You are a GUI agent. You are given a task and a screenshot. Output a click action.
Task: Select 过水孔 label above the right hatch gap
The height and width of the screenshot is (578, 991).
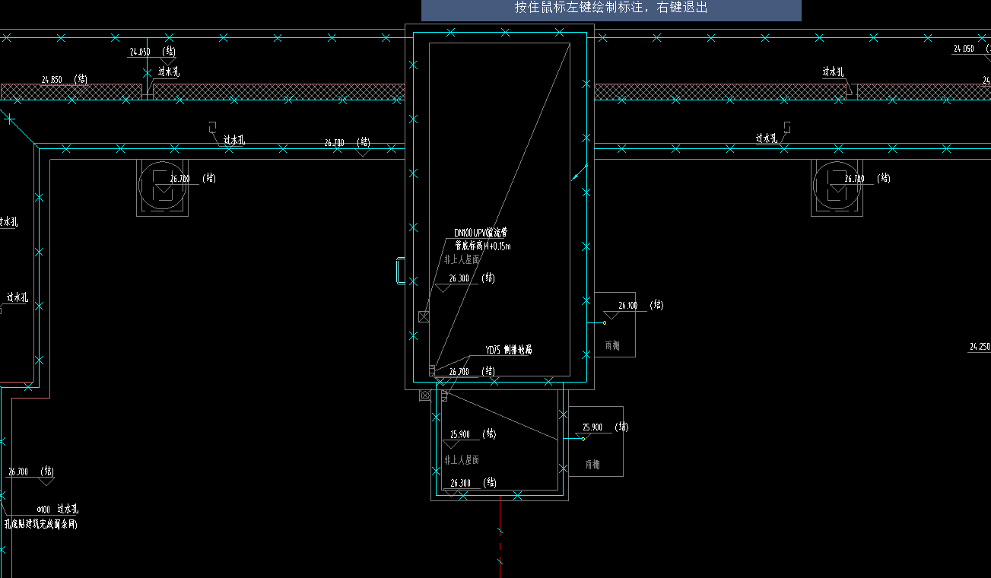click(x=834, y=72)
